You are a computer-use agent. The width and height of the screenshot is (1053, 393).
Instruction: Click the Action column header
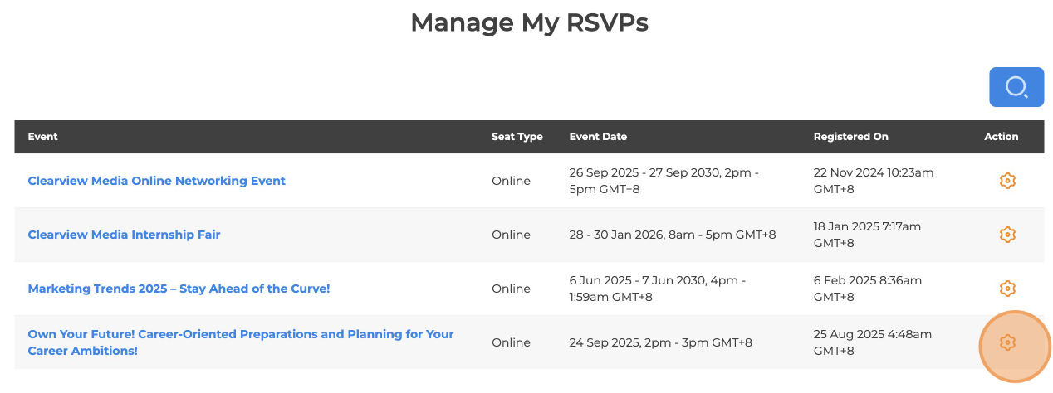1002,137
